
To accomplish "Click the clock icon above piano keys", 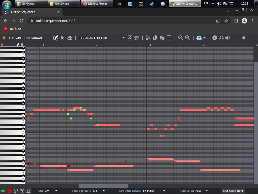I will click(22, 44).
